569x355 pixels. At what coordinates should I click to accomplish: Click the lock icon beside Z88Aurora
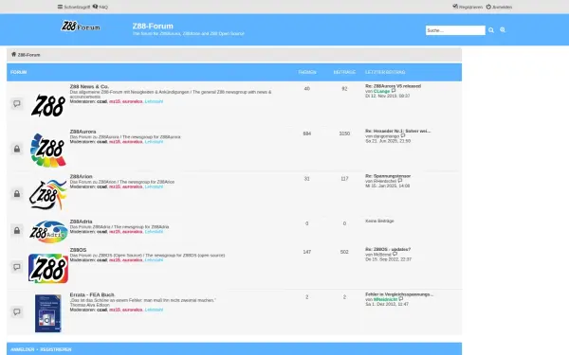[17, 149]
